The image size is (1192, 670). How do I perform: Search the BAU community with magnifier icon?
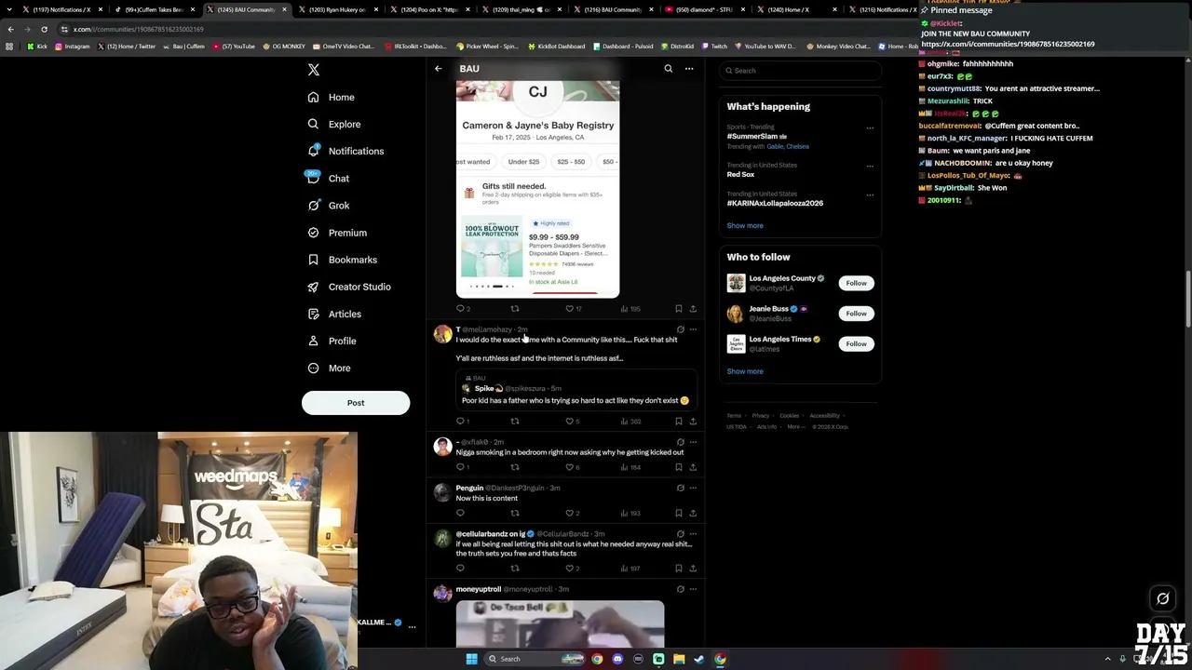coord(668,69)
